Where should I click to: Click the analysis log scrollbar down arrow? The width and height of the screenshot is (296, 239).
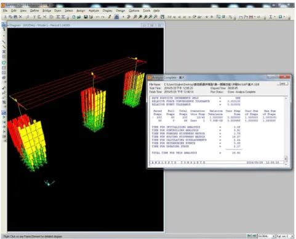(286, 164)
